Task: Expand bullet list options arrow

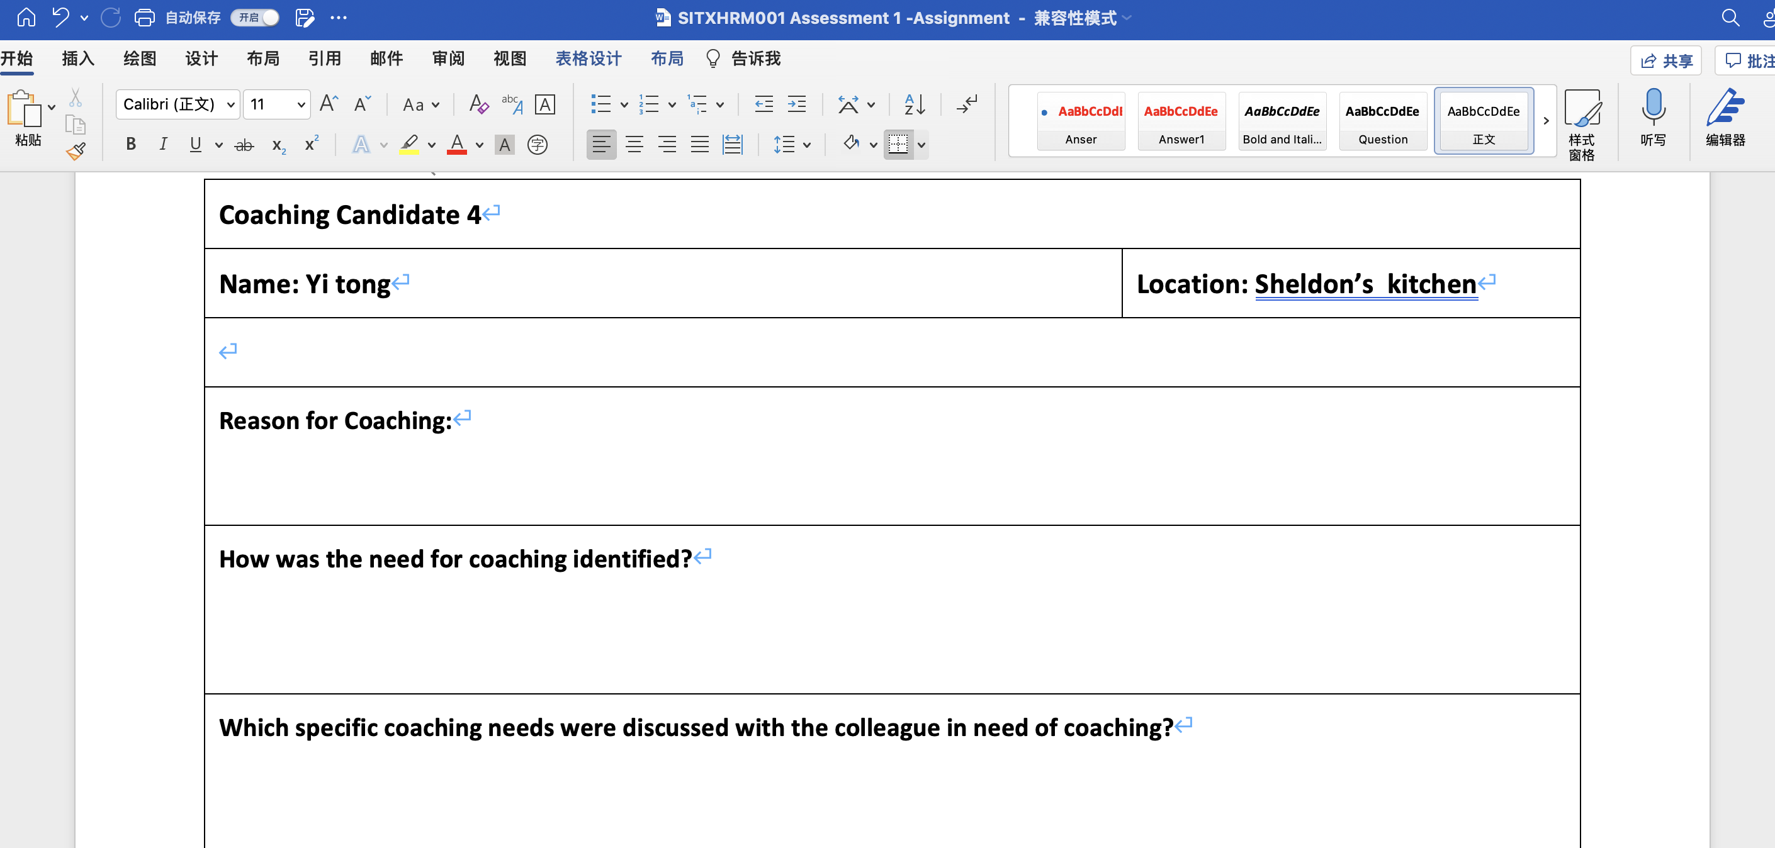Action: tap(624, 104)
